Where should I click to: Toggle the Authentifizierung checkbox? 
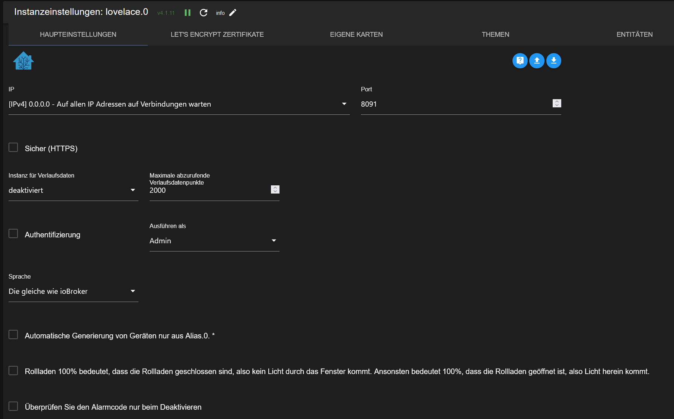point(13,234)
